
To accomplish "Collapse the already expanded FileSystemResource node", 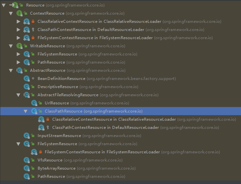I will 18,144.
